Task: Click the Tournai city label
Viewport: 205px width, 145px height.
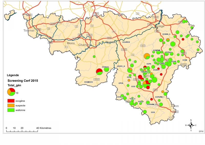Action: [x=28, y=30]
